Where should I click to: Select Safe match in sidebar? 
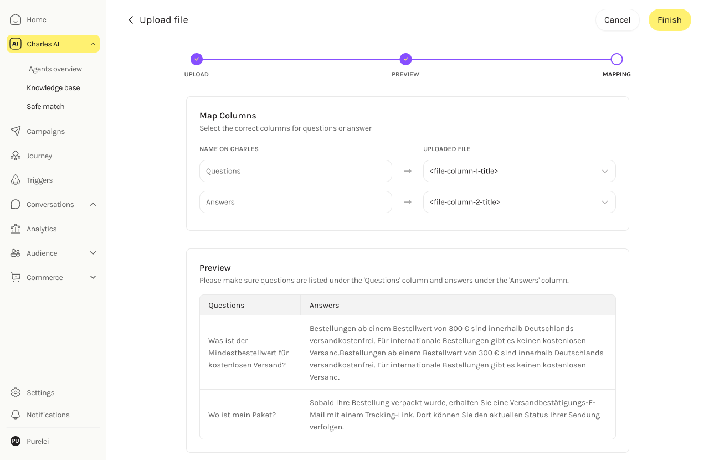point(45,107)
